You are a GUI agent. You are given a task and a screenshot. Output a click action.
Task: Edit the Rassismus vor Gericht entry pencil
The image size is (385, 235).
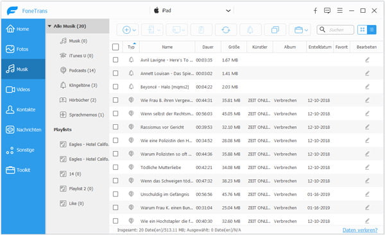tap(367, 127)
